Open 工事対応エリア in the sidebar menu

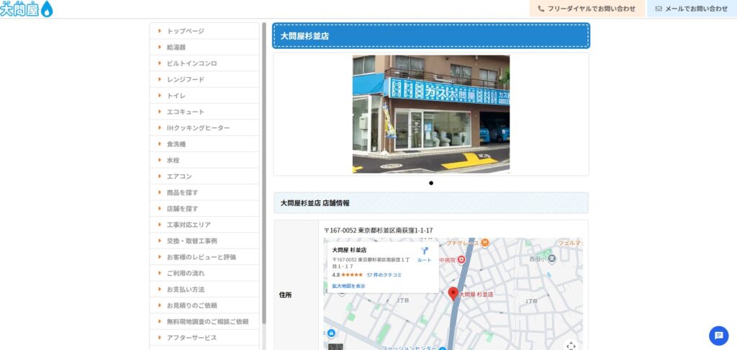pos(189,225)
